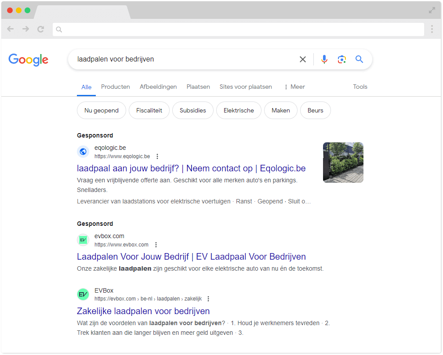Image resolution: width=443 pixels, height=355 pixels.
Task: Open the eqologic charging station thumbnail
Action: pyautogui.click(x=343, y=163)
